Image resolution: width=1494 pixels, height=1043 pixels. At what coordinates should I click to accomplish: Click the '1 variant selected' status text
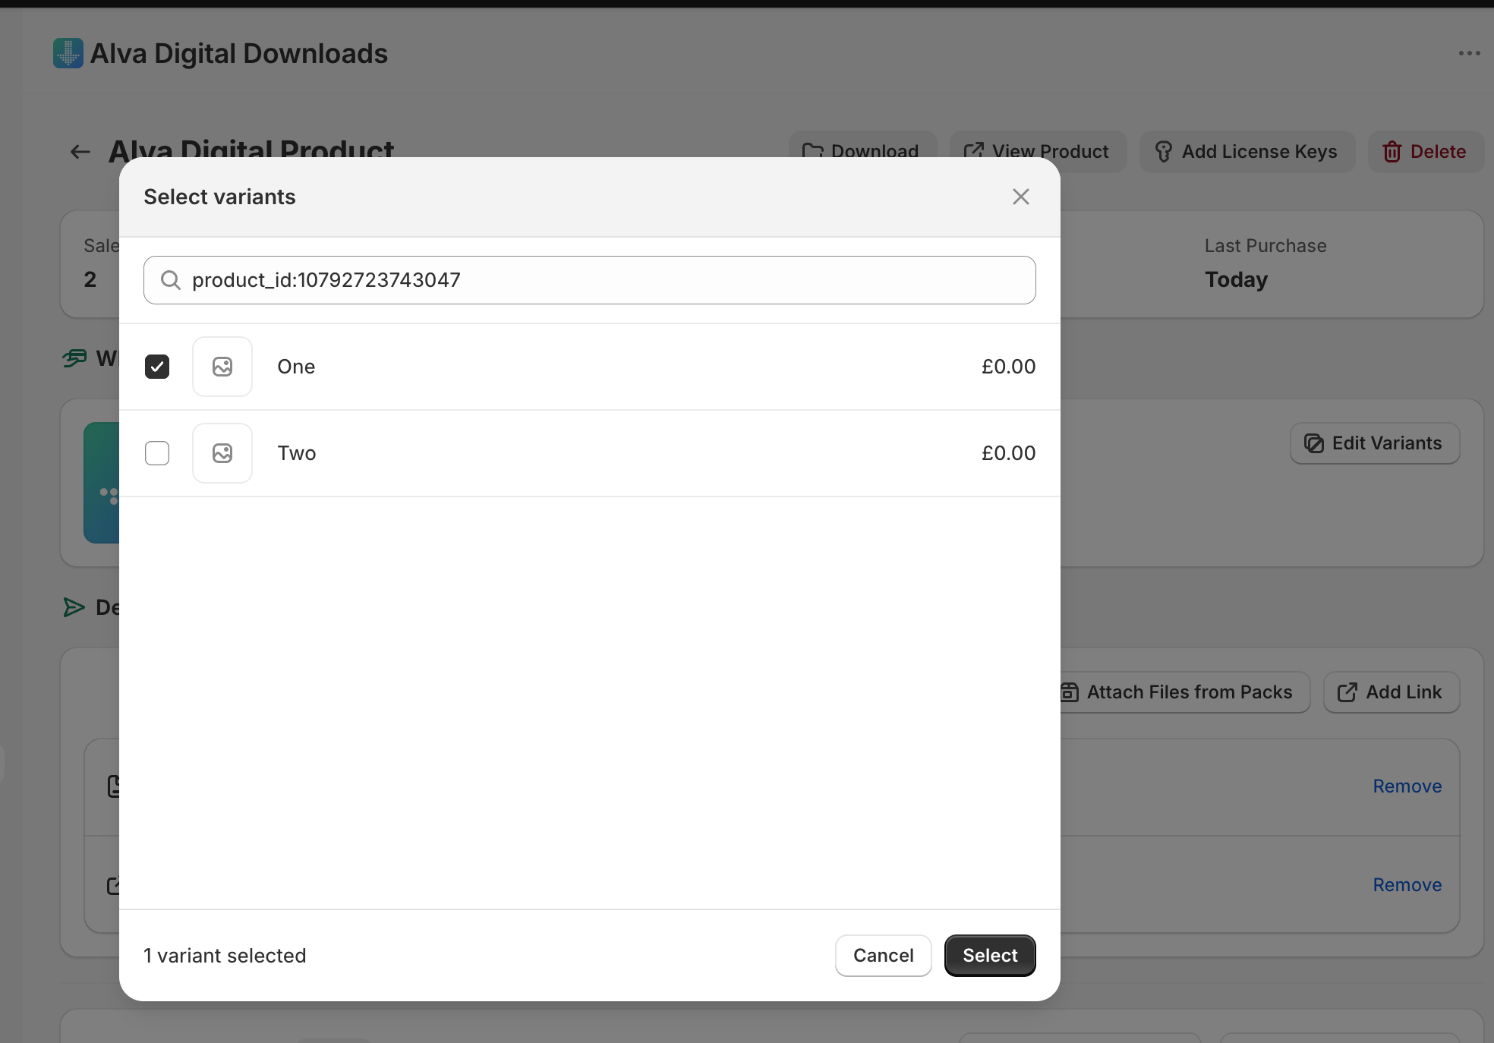click(x=225, y=956)
